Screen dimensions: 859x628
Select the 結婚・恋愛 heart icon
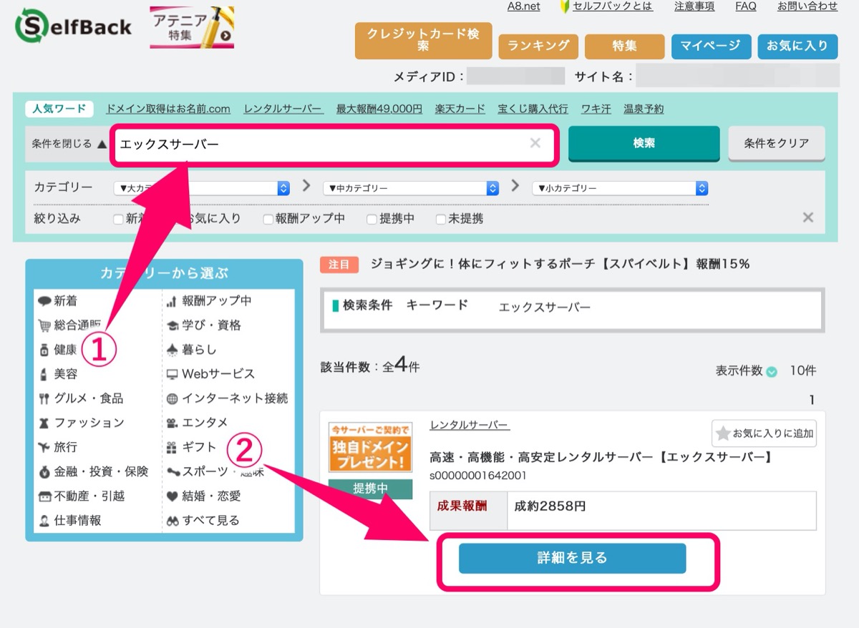(172, 496)
